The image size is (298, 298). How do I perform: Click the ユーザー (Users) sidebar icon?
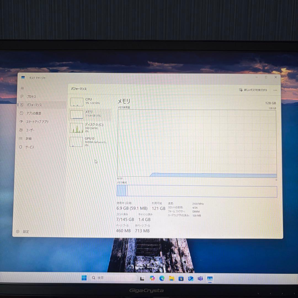30,130
